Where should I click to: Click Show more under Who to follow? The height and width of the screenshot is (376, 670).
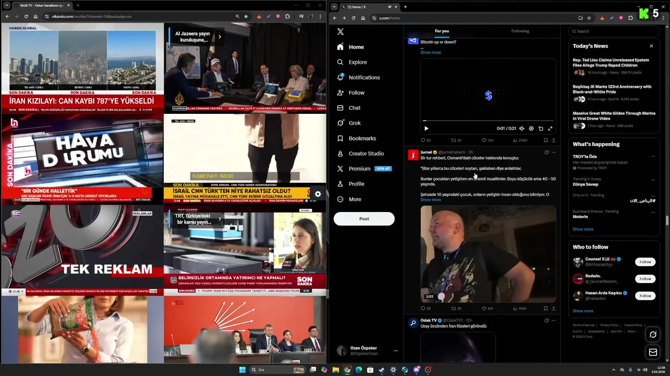pyautogui.click(x=583, y=311)
